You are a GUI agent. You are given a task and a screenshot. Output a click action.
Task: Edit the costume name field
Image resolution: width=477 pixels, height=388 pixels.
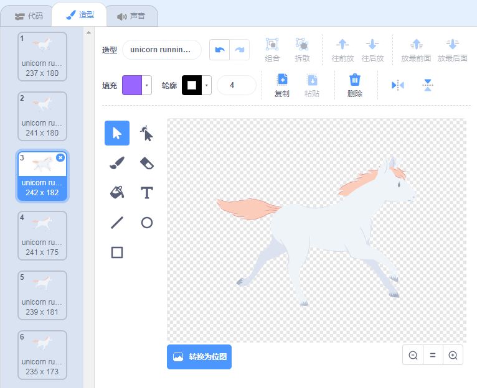[162, 50]
